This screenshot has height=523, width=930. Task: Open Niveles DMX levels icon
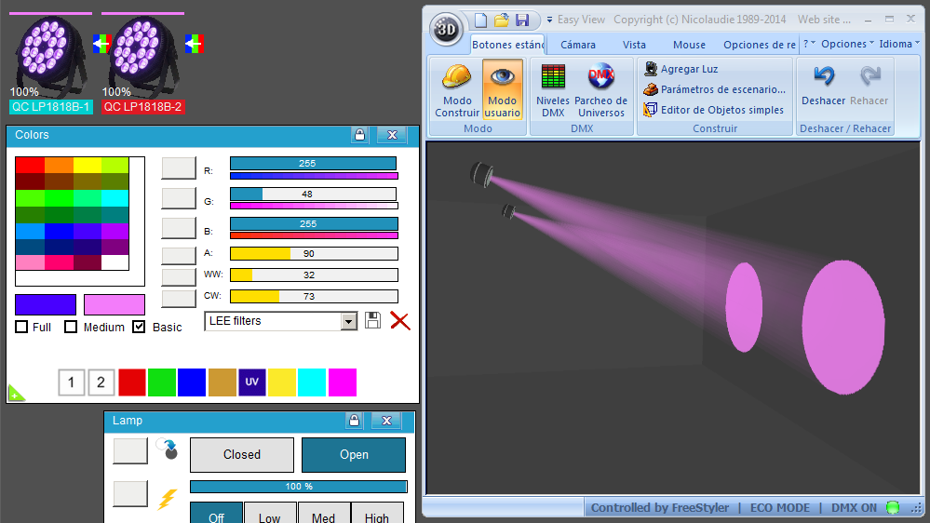pos(553,77)
